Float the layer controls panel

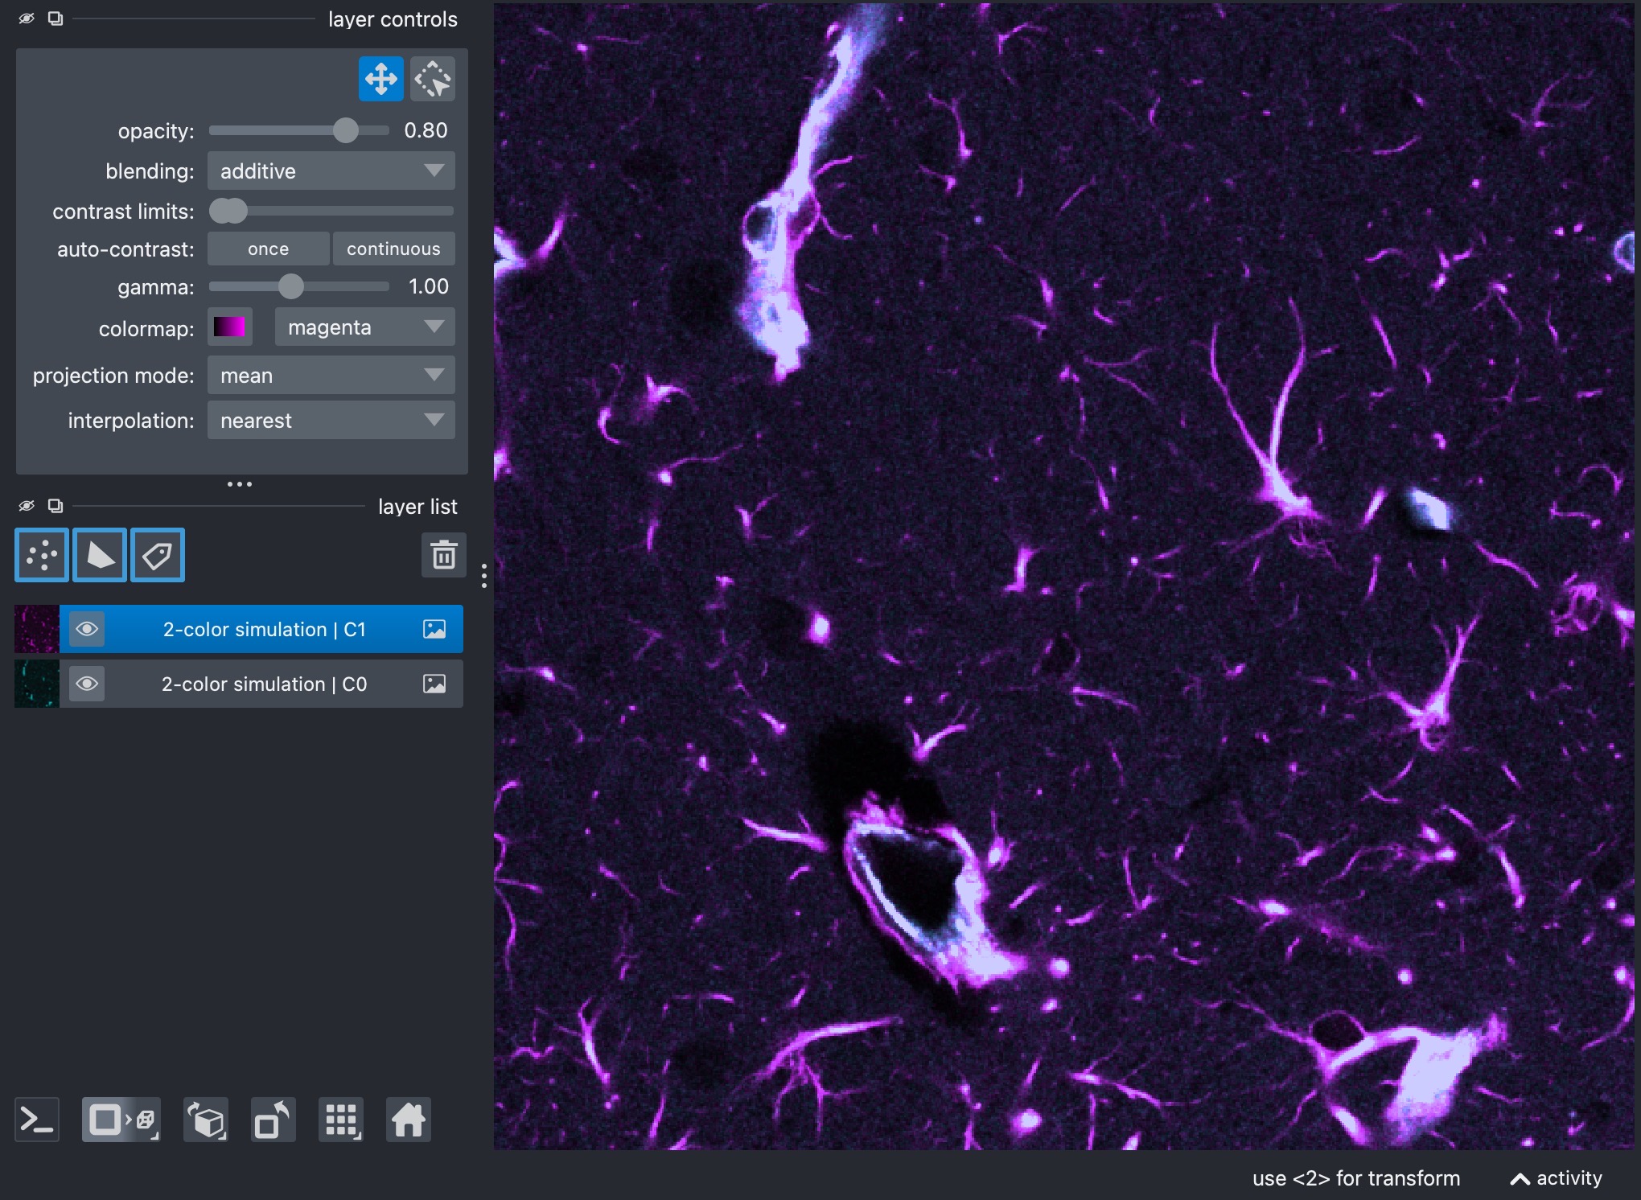pyautogui.click(x=56, y=18)
